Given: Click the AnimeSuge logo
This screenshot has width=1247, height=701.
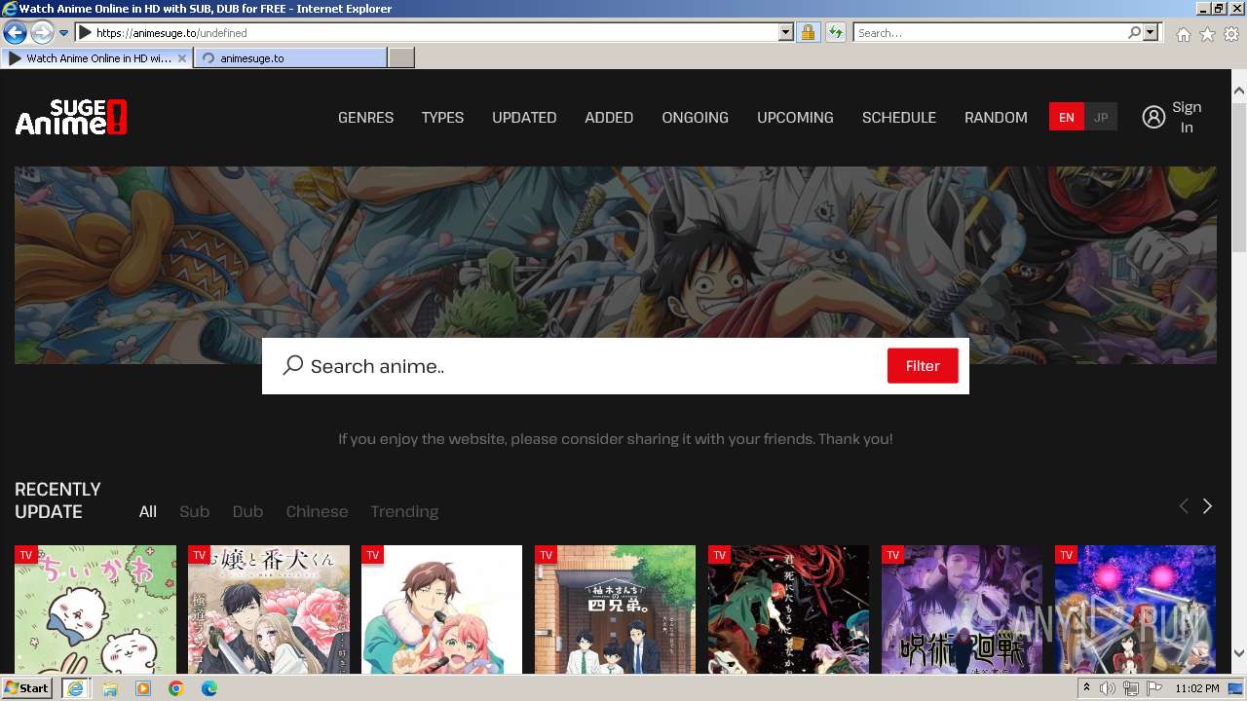Looking at the screenshot, I should 71,117.
